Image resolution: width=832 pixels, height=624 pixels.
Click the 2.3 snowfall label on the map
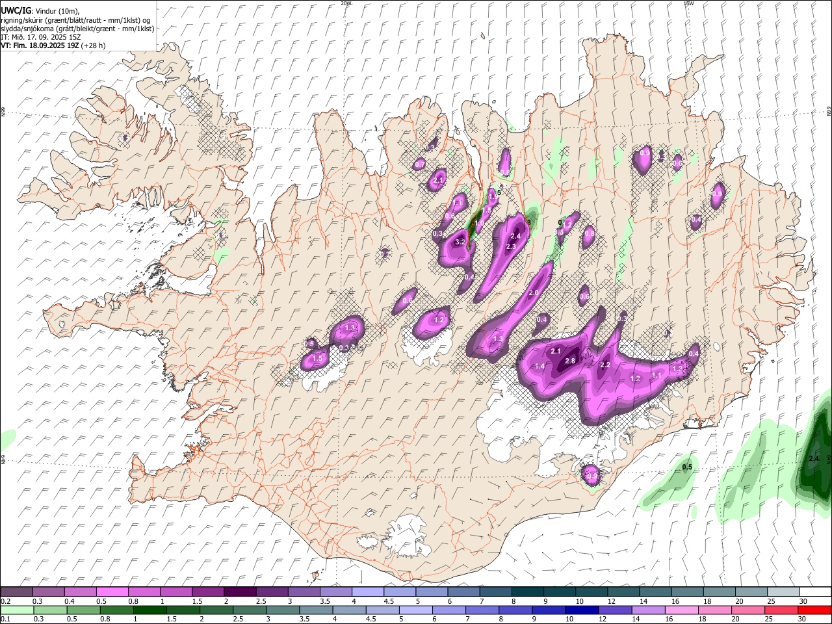(511, 246)
